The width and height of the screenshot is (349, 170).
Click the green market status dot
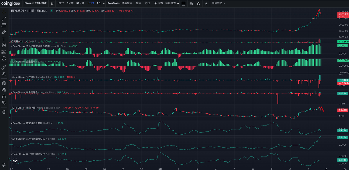51,11
